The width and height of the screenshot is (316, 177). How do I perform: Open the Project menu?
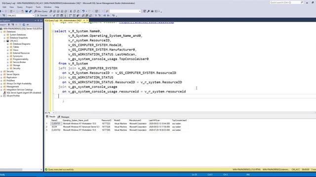pyautogui.click(x=29, y=7)
